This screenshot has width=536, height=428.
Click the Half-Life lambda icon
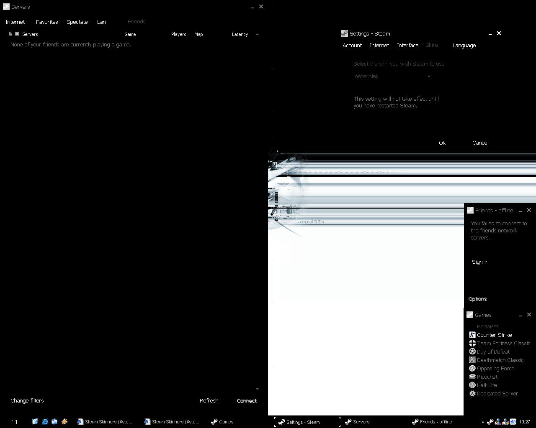point(472,385)
